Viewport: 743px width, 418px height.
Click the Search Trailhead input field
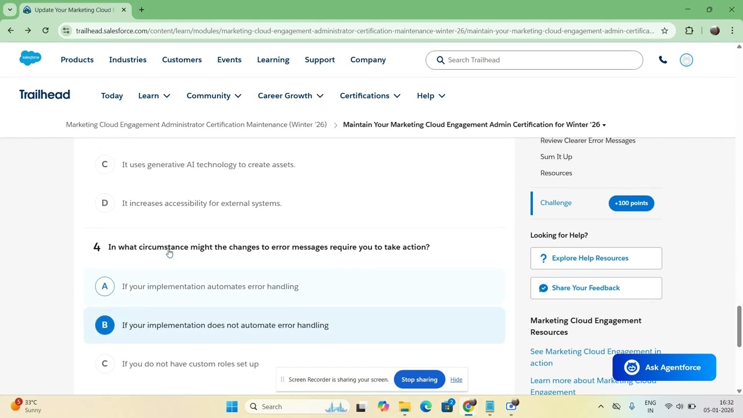point(534,60)
